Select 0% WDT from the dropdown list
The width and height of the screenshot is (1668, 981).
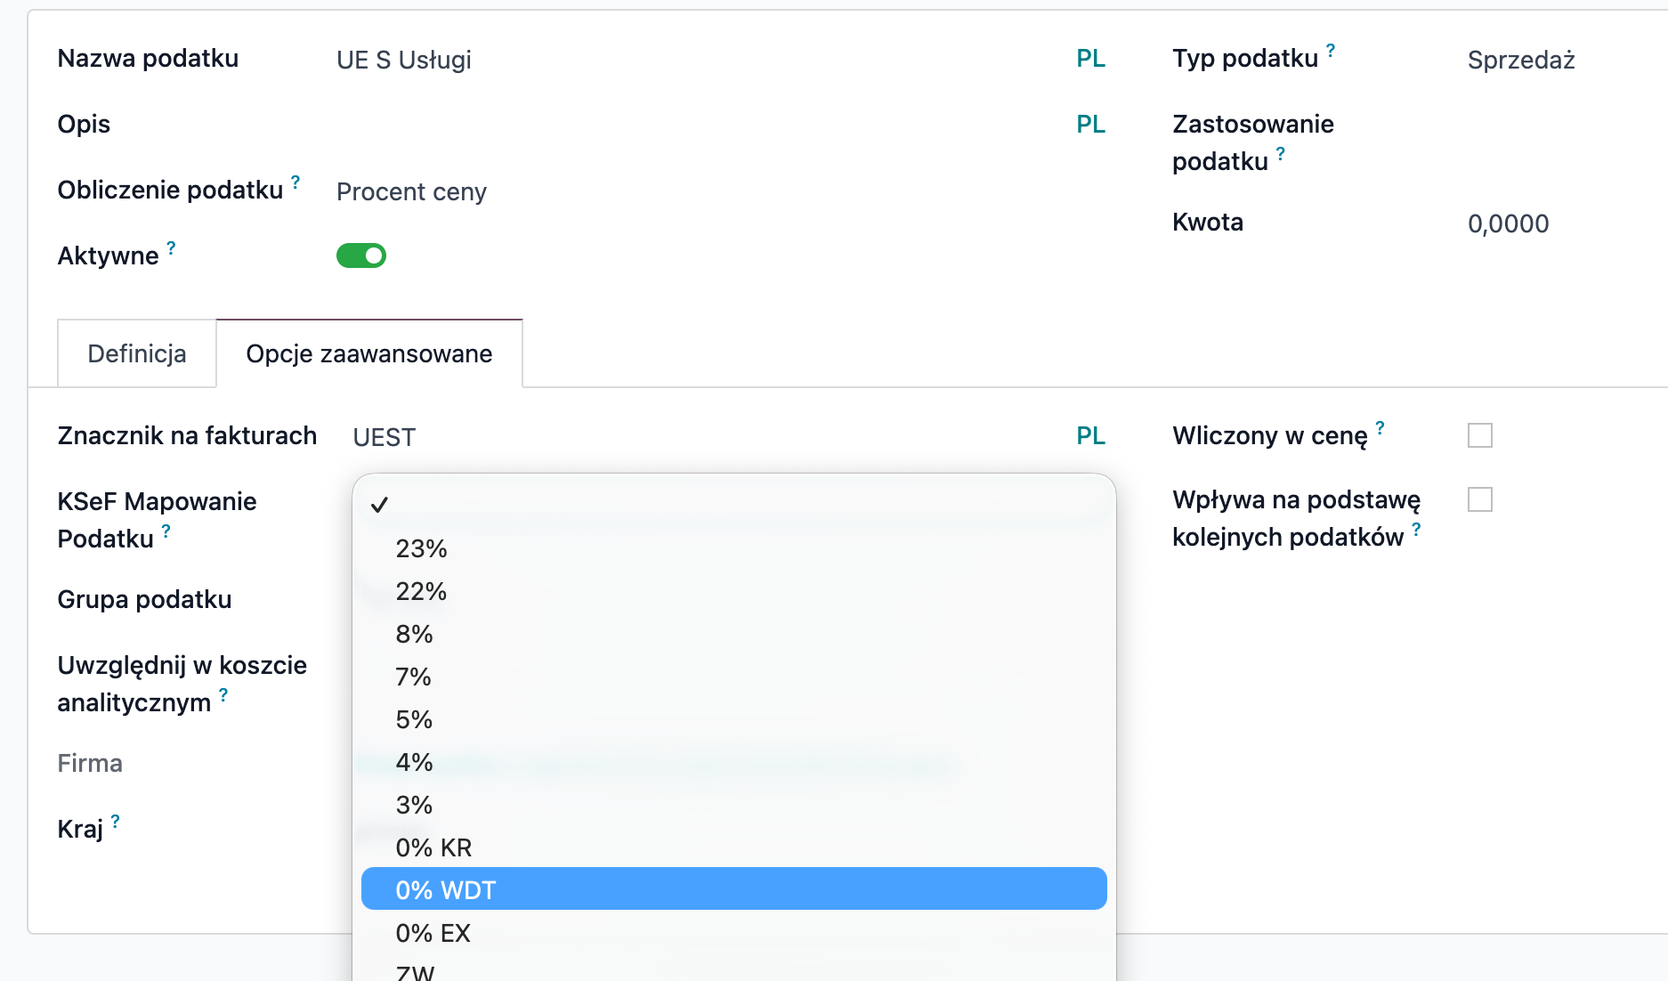tap(733, 889)
